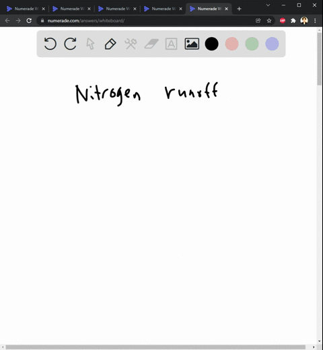Expand the tab search dropdown chevron
Viewport: 323px width, 350px height.
coord(268,5)
